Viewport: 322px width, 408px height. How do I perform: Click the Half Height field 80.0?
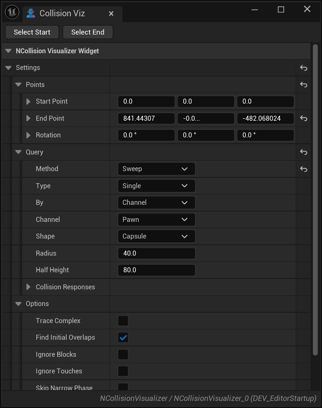pyautogui.click(x=157, y=270)
